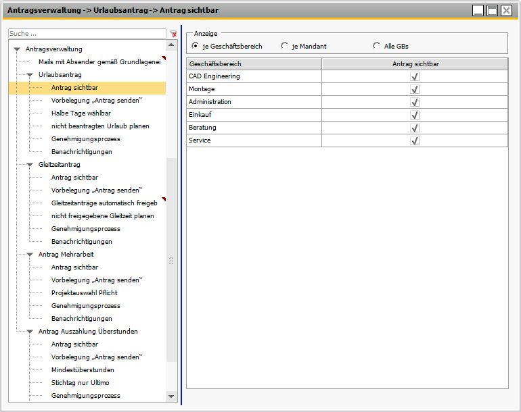Collapse the Gleitzeitantrag tree node

pyautogui.click(x=30, y=165)
